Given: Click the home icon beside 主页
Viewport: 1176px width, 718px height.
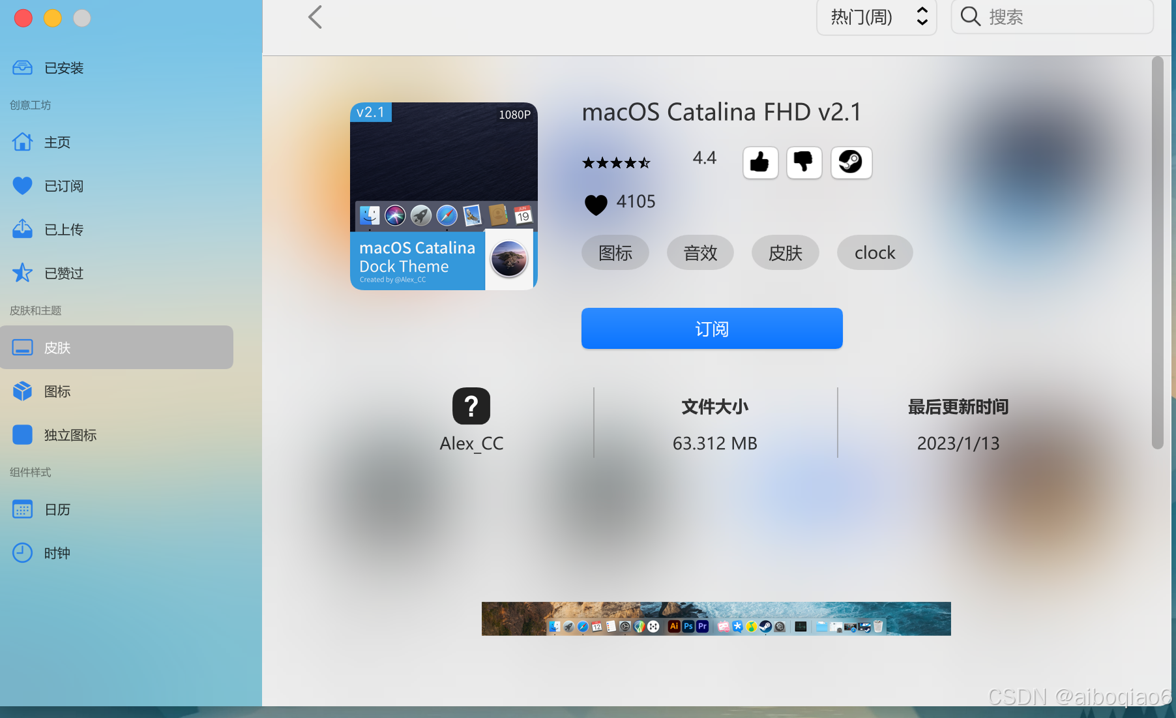Looking at the screenshot, I should 22,142.
